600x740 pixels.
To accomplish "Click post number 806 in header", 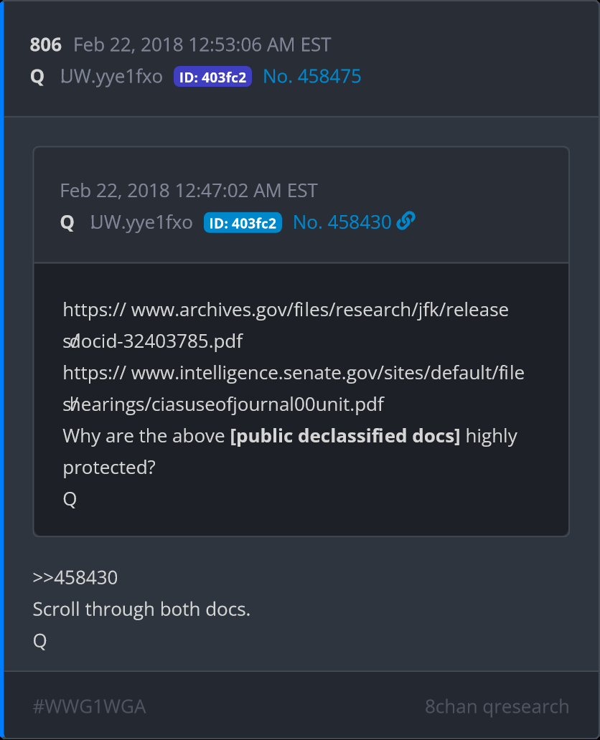I will (44, 45).
